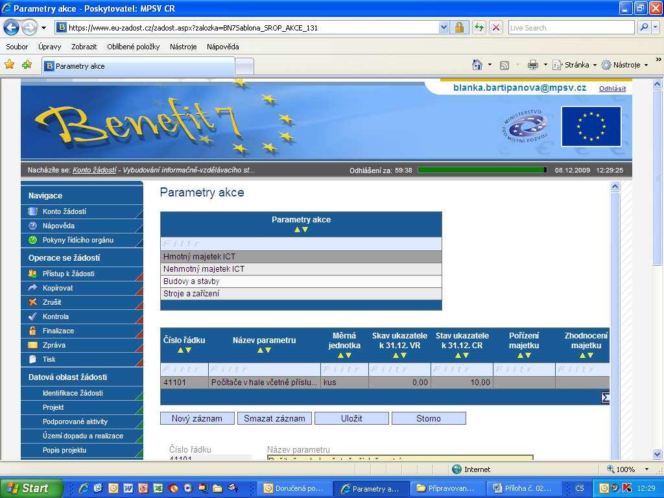Image resolution: width=664 pixels, height=498 pixels.
Task: Save with the Uložit button
Action: point(351,418)
